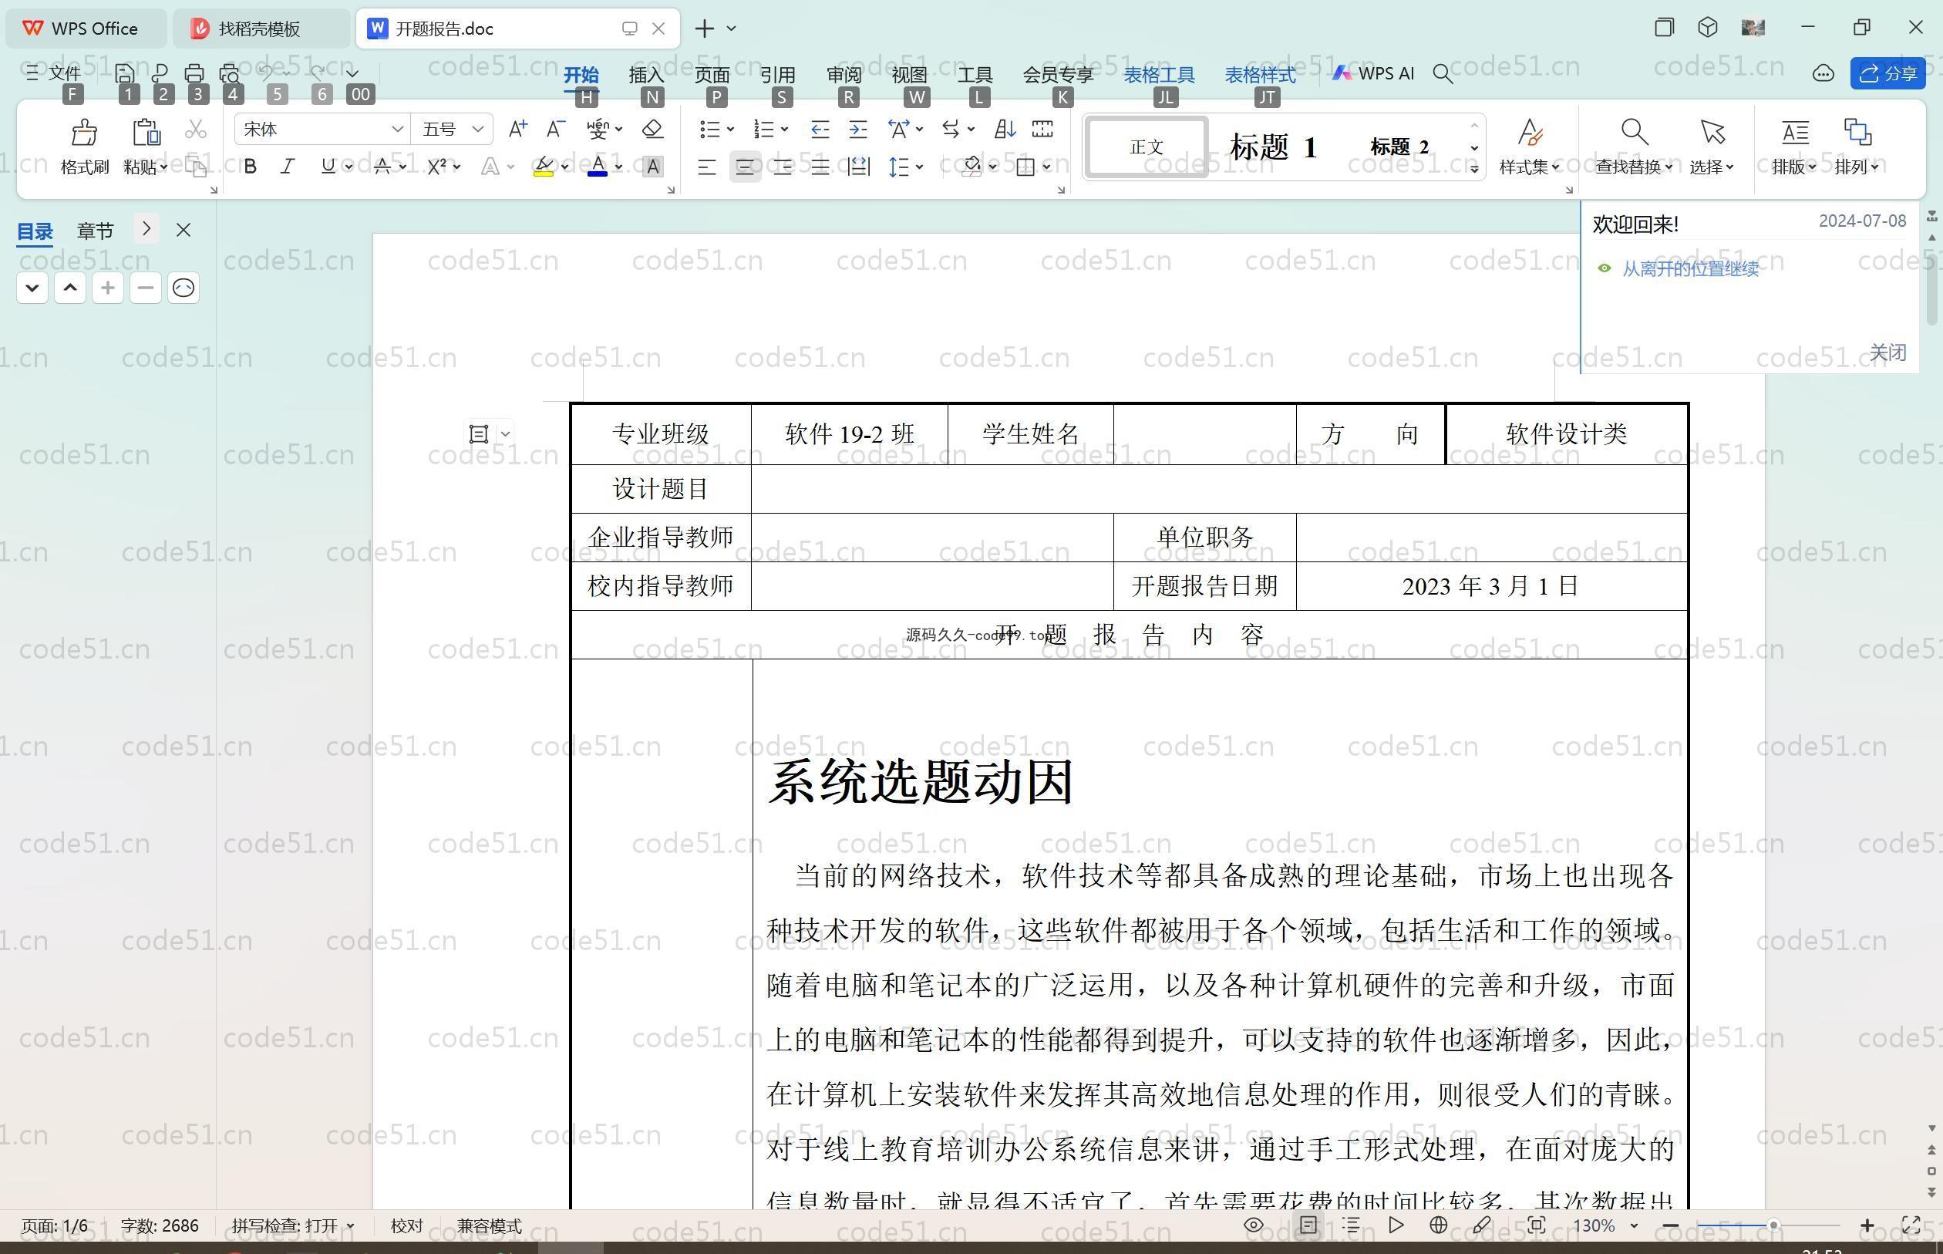
Task: Click the Undo arrow
Action: (265, 73)
